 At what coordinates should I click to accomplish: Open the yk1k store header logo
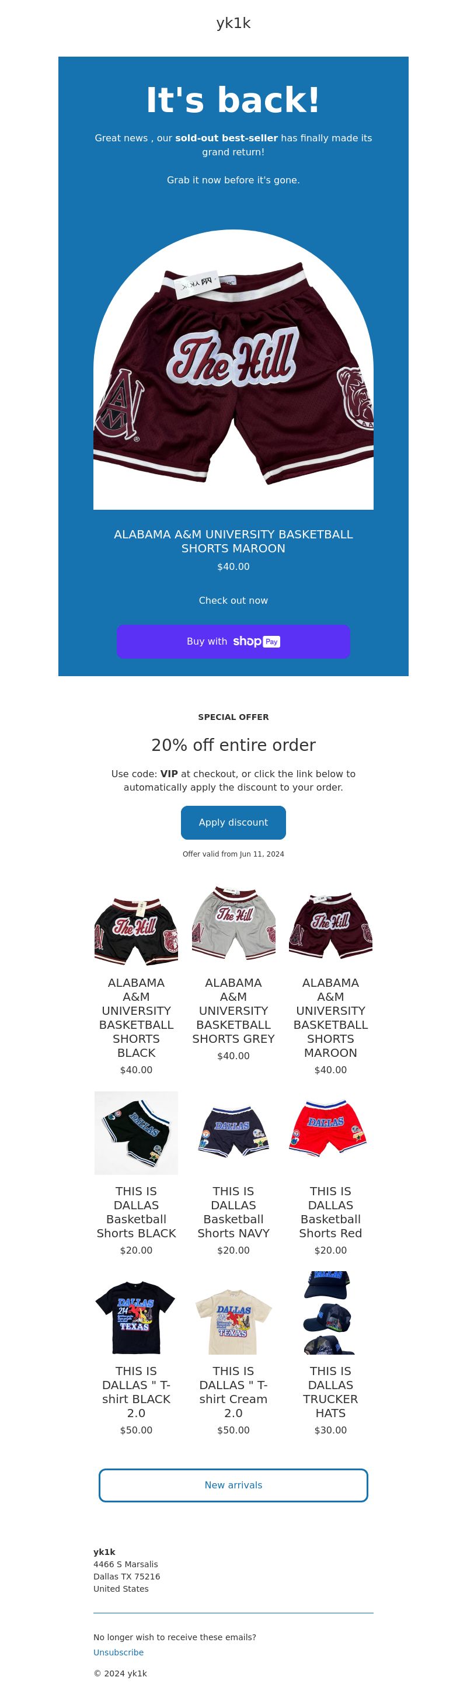233,23
